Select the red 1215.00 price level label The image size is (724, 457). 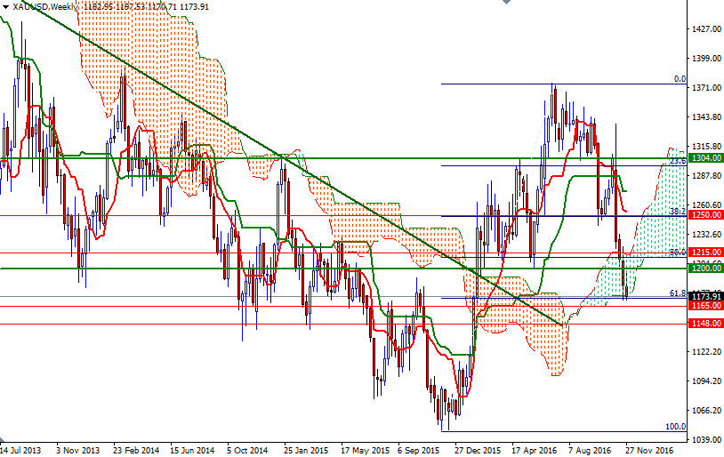(x=705, y=253)
